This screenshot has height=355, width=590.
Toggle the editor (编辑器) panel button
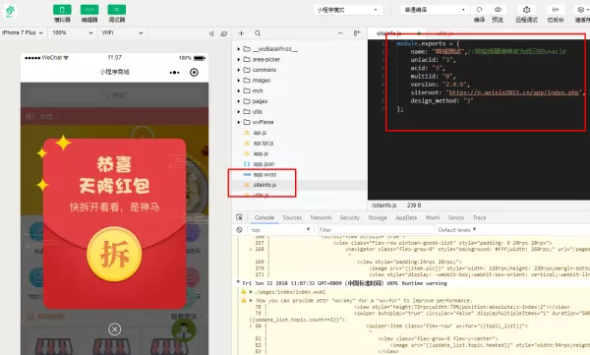coord(89,10)
